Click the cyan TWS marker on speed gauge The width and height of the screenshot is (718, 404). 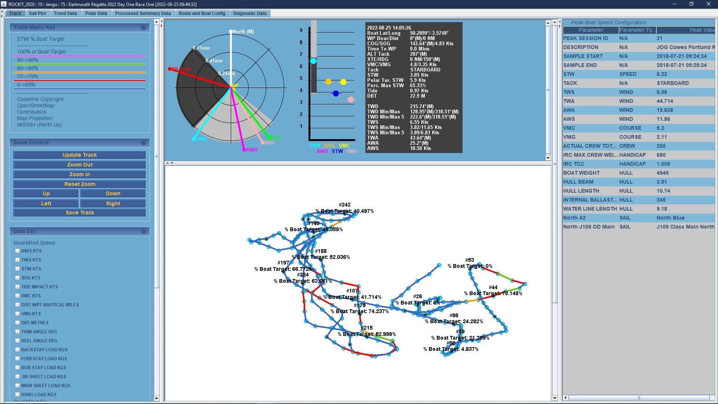click(x=313, y=61)
